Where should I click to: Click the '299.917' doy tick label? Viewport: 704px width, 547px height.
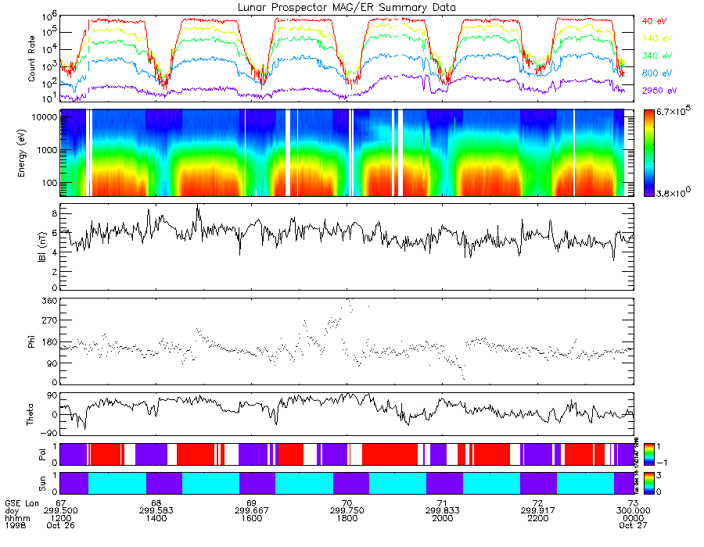pyautogui.click(x=538, y=511)
